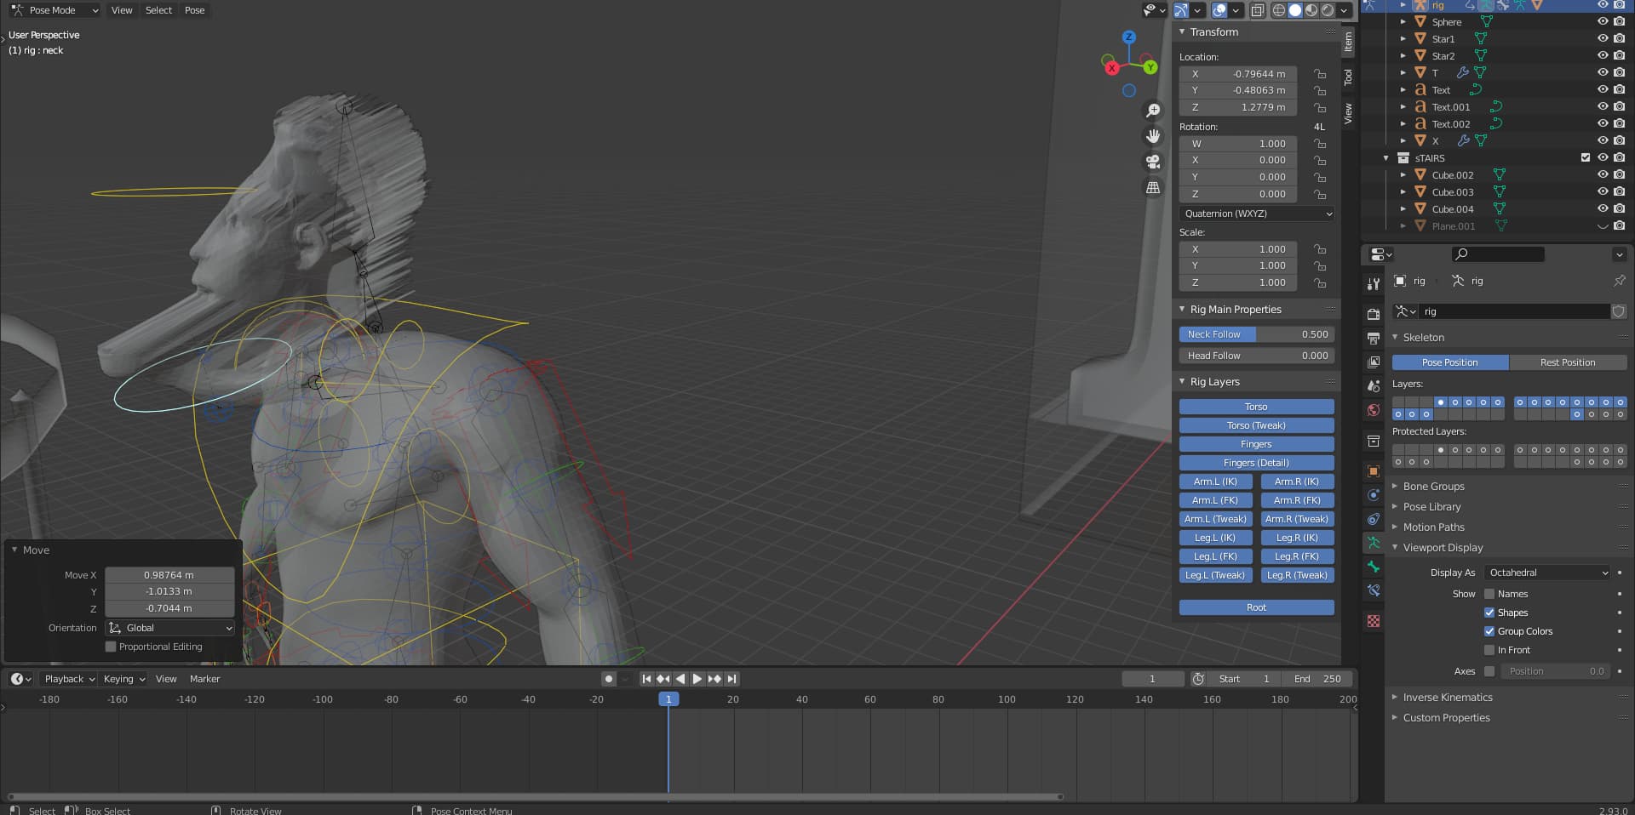The height and width of the screenshot is (815, 1635).
Task: Open Texture properties checker icon
Action: click(x=1373, y=621)
